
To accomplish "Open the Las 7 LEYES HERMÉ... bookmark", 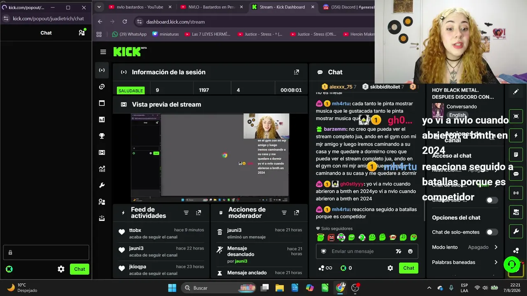I will (207, 34).
